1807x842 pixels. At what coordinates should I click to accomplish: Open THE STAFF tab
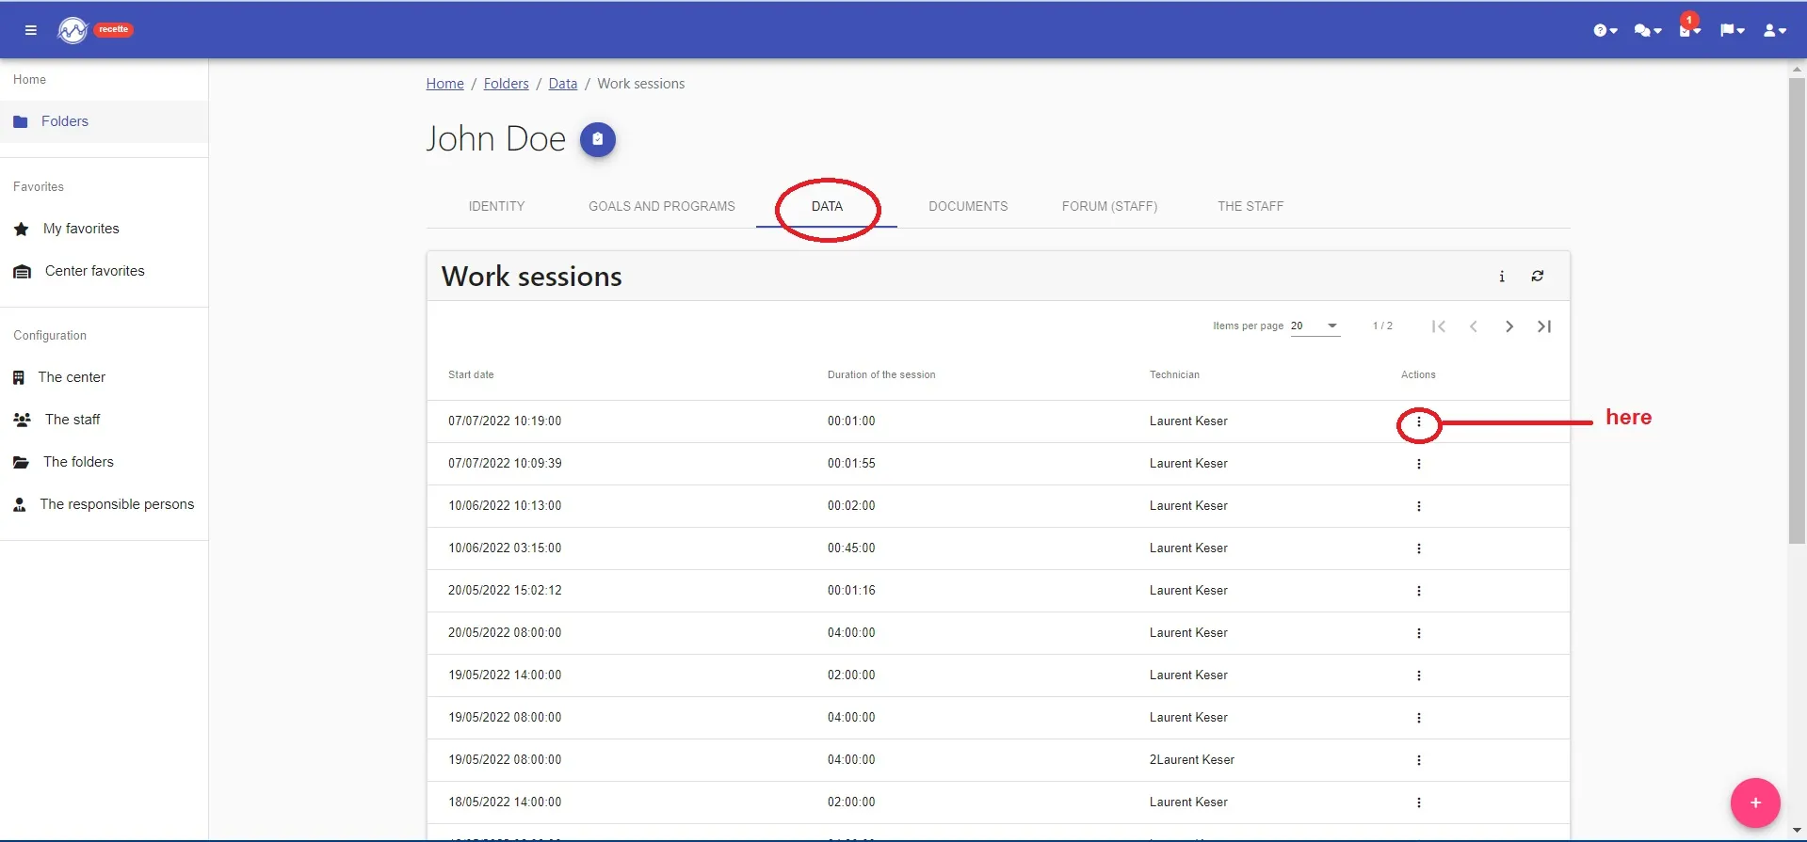point(1250,206)
